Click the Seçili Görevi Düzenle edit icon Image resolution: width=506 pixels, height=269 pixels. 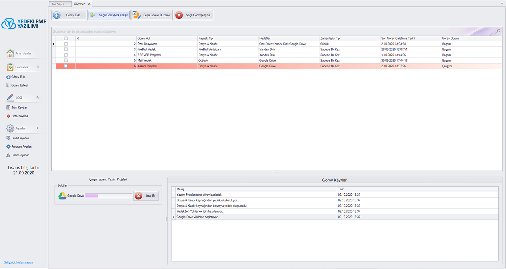coord(137,15)
